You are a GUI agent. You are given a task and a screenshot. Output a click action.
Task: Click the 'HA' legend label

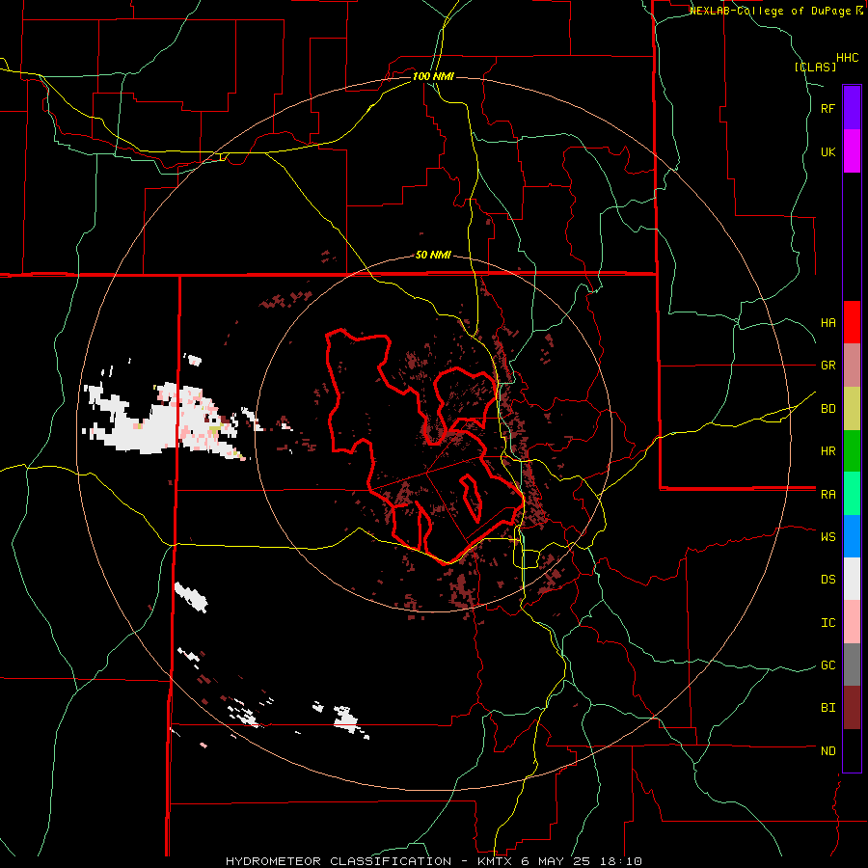[827, 323]
